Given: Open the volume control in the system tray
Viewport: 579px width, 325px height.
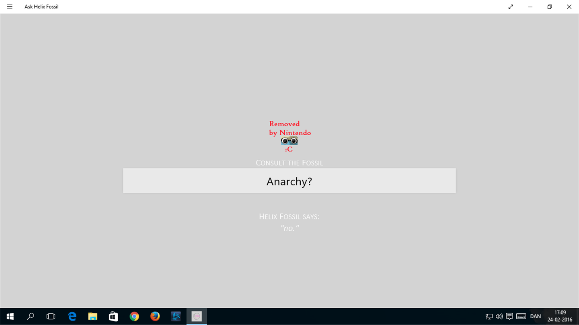Looking at the screenshot, I should [x=499, y=317].
